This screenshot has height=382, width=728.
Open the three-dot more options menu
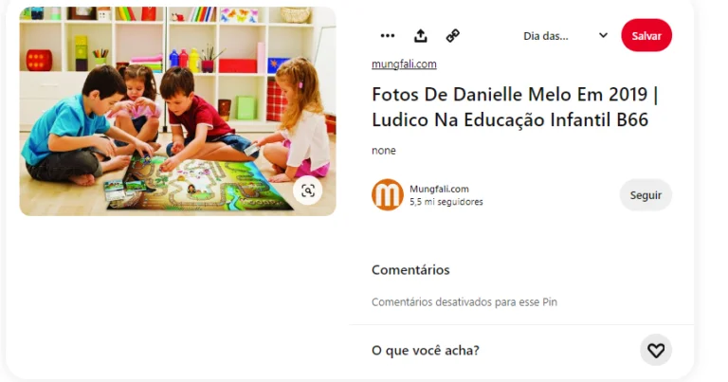pos(387,36)
